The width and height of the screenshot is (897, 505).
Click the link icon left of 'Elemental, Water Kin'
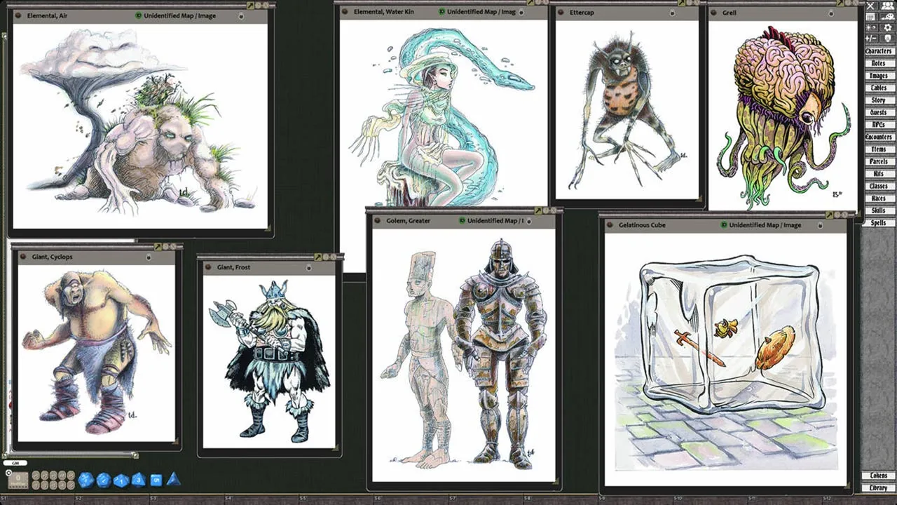(x=346, y=12)
